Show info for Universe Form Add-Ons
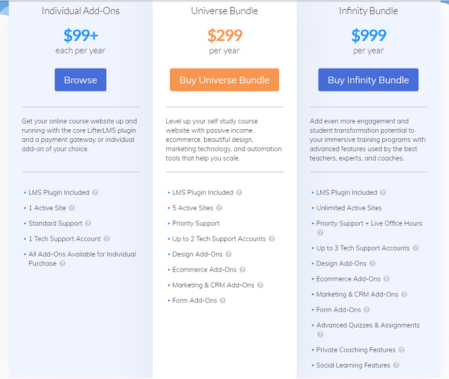The height and width of the screenshot is (379, 449). click(223, 301)
